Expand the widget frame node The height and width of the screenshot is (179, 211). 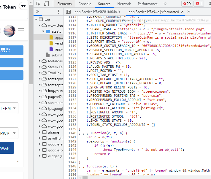(x=39, y=156)
